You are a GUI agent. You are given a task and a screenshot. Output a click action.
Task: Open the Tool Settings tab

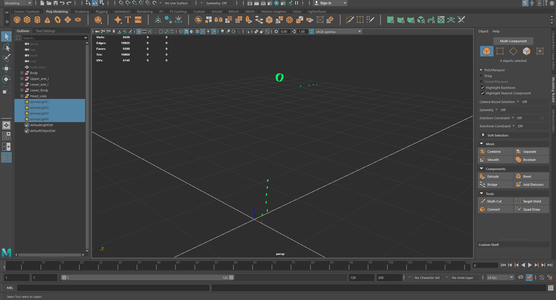coord(45,31)
